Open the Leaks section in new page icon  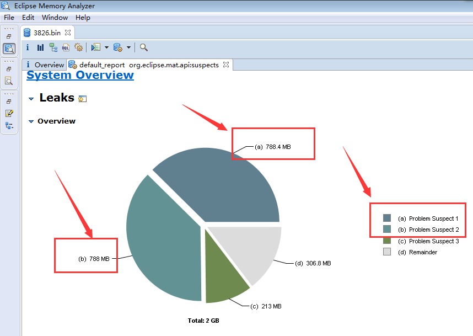pyautogui.click(x=83, y=99)
